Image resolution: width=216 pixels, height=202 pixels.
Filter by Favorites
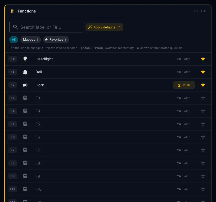(56, 39)
